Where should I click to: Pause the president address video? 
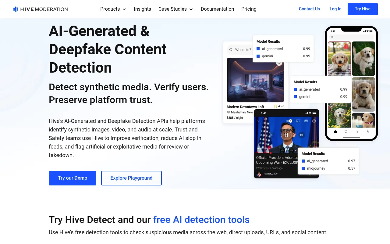(286, 135)
